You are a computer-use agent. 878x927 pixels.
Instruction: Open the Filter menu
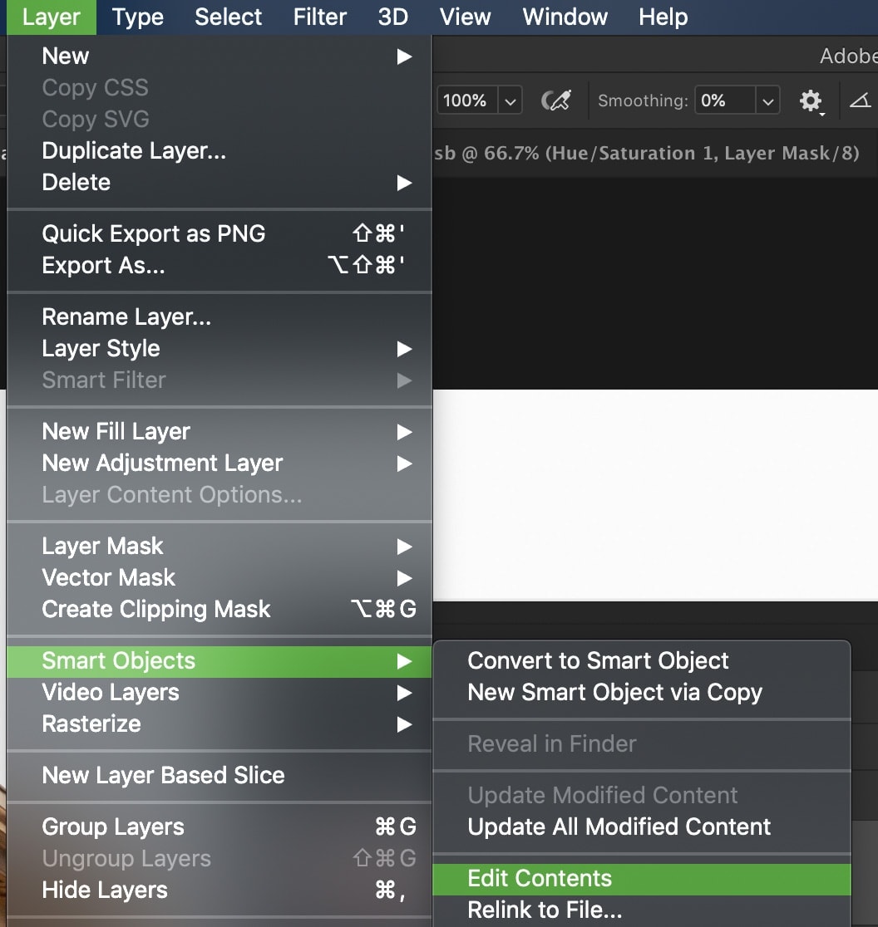point(319,17)
